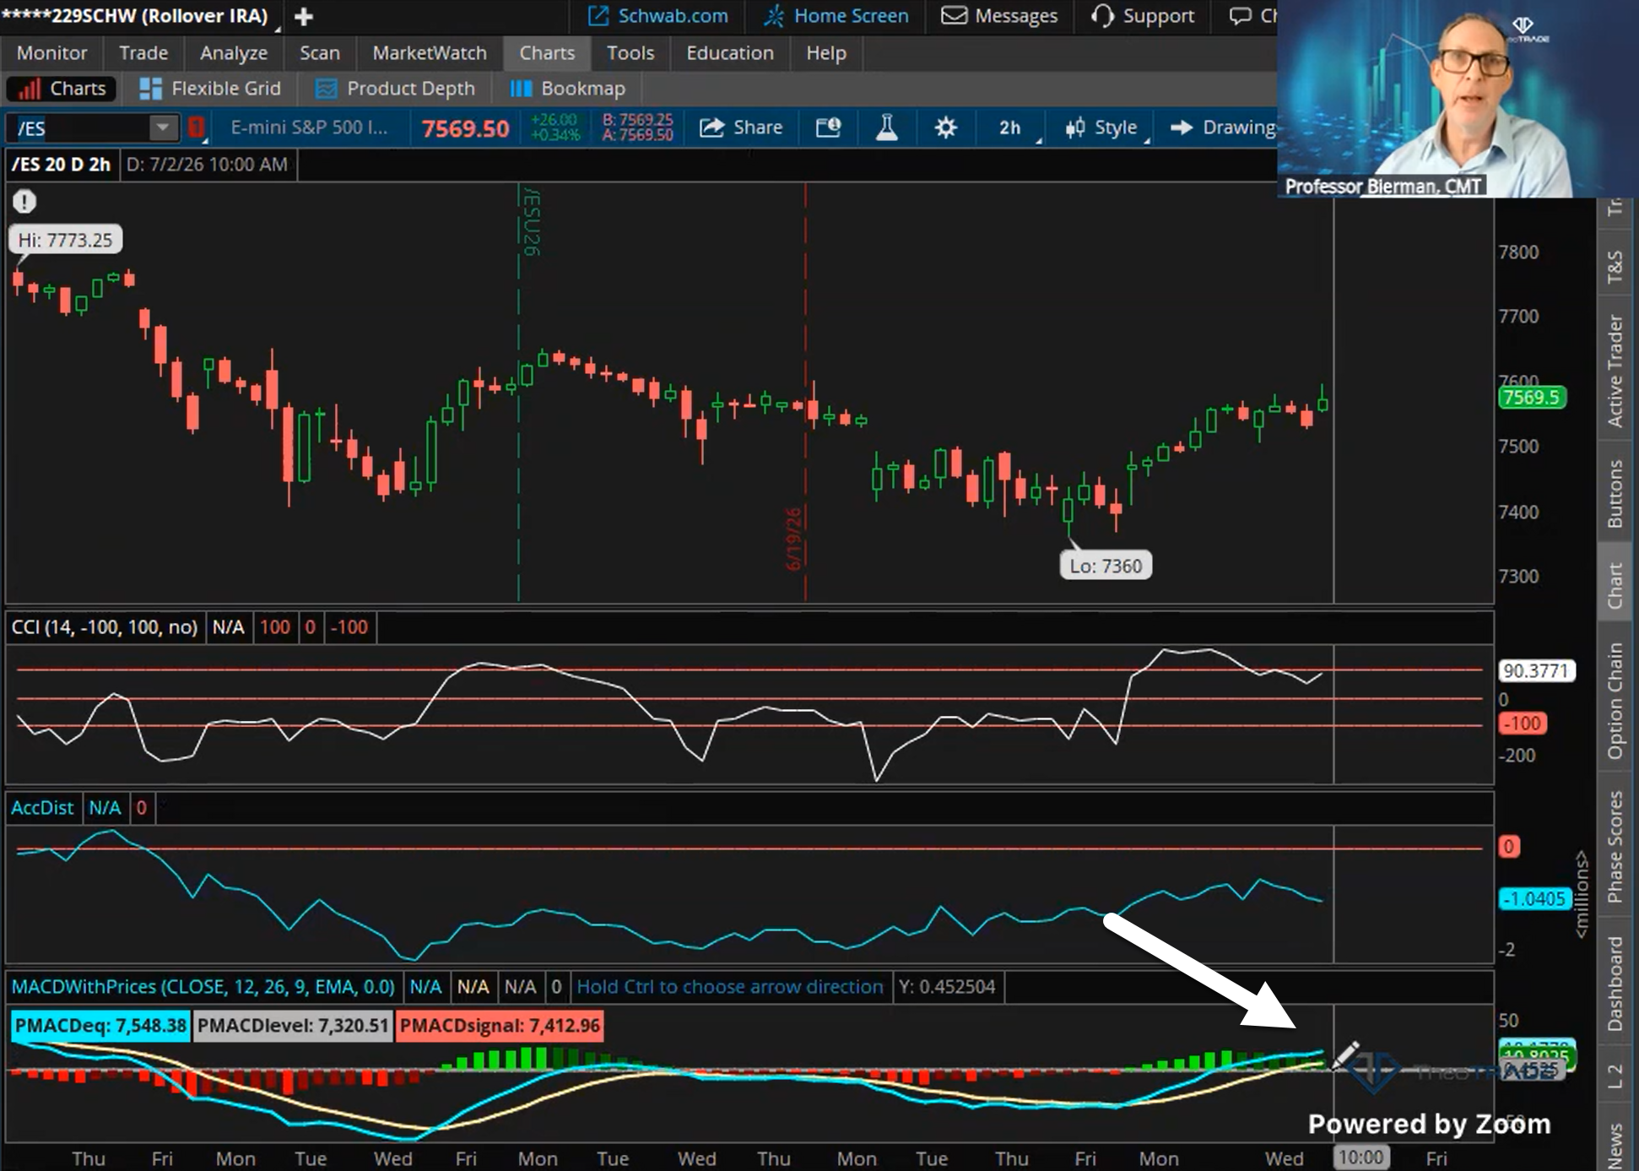Viewport: 1639px width, 1171px height.
Task: Open the Active Trader sidebar panel
Action: [x=1615, y=371]
